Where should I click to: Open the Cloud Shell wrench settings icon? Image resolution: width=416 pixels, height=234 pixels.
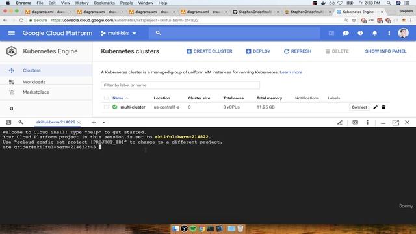[x=21, y=122]
